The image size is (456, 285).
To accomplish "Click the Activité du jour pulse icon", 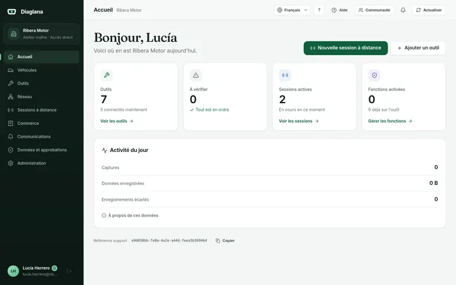I will (104, 150).
